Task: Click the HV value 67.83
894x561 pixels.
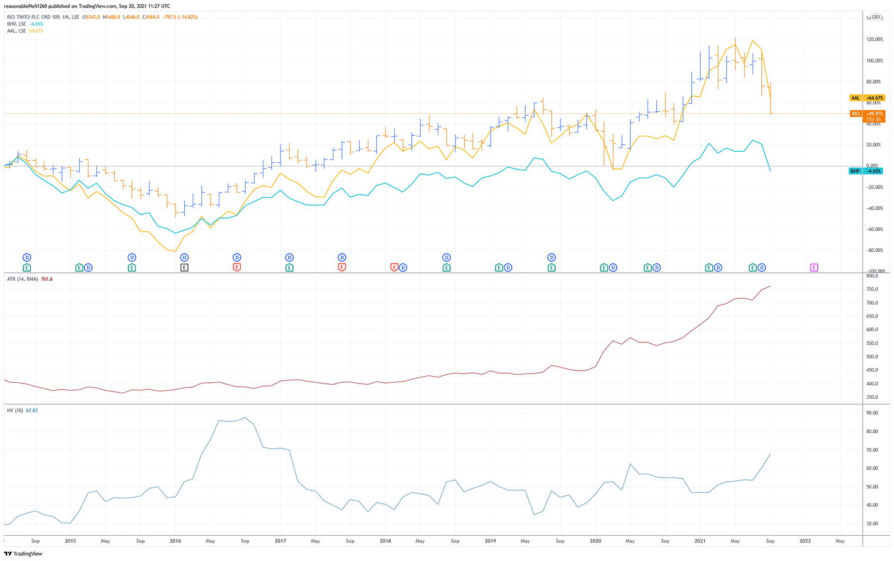Action: click(x=32, y=410)
